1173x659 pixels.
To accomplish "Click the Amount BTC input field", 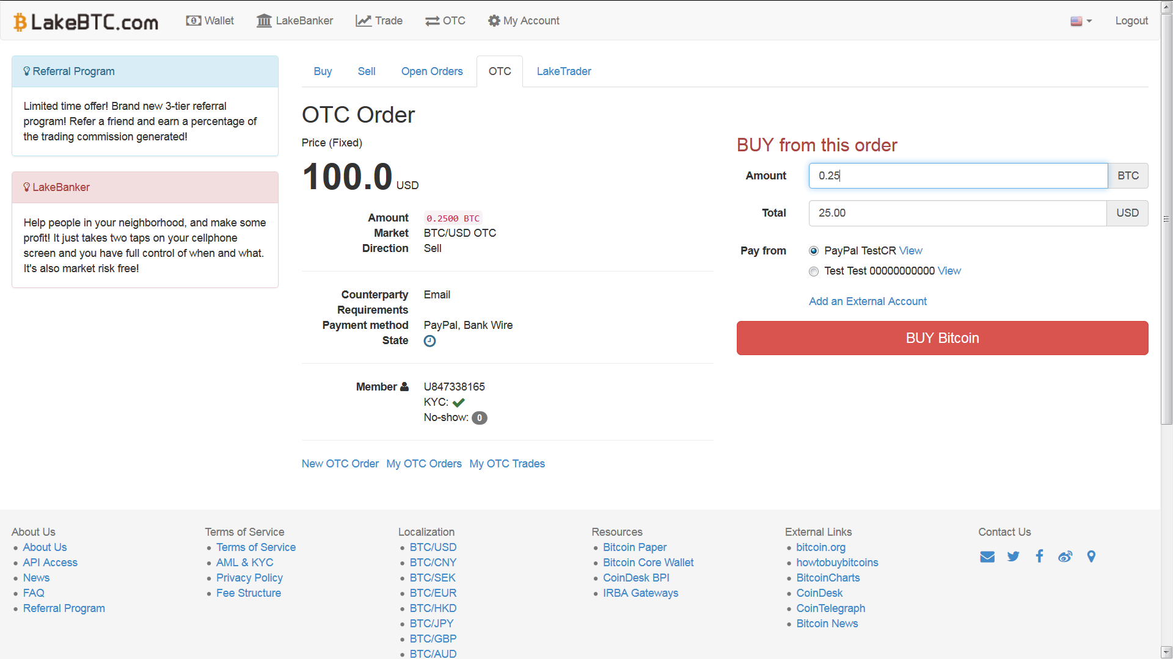I will click(957, 176).
